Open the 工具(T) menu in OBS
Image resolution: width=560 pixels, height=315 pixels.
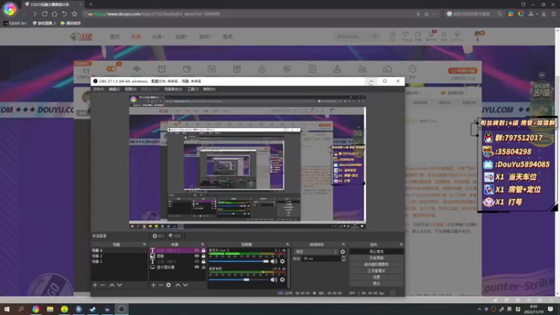tap(193, 90)
